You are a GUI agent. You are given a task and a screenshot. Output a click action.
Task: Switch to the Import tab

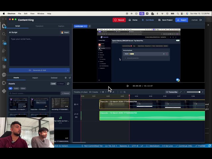click(35, 78)
